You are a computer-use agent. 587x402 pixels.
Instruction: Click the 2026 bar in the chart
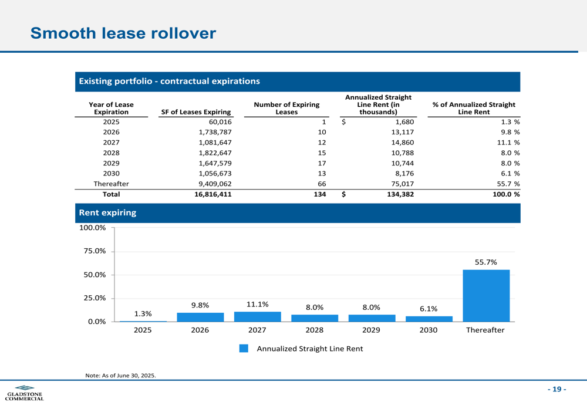tap(200, 317)
